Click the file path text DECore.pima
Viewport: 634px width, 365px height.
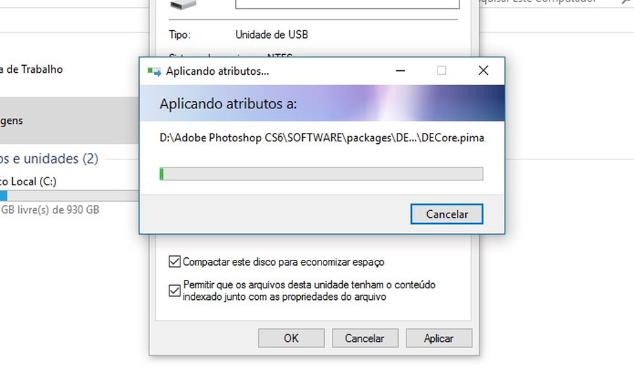tap(453, 137)
